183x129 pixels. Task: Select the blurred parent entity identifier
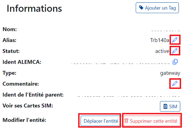[x=129, y=96]
